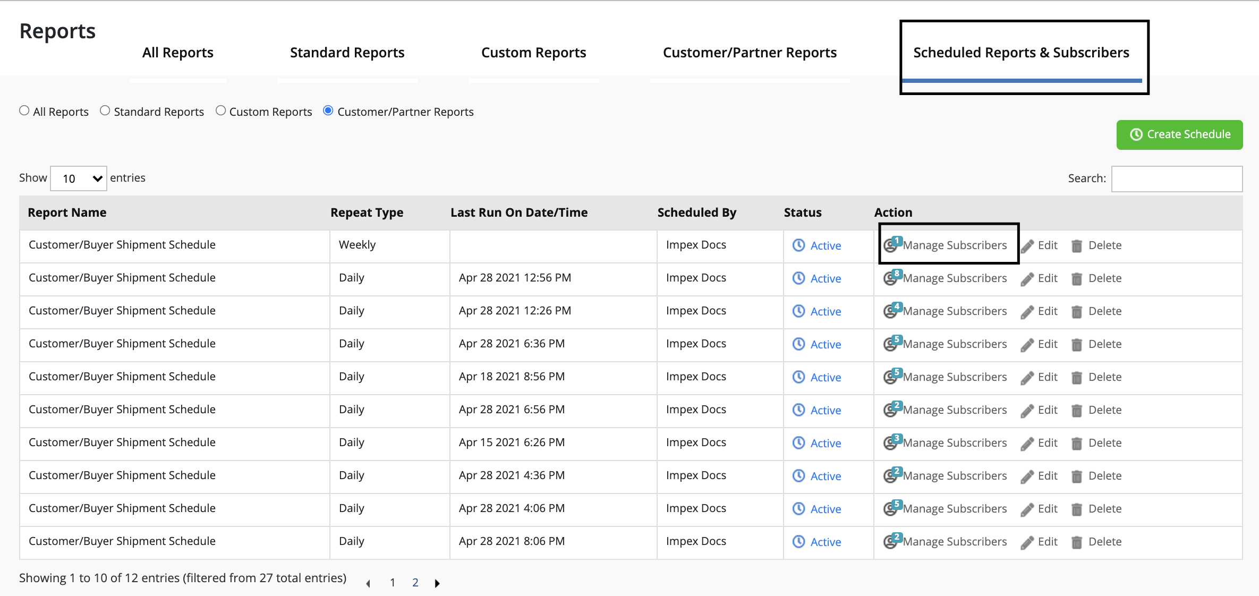Click trash icon for Apr 28 2021 8:06 PM row
This screenshot has height=596, width=1259.
[x=1077, y=542]
